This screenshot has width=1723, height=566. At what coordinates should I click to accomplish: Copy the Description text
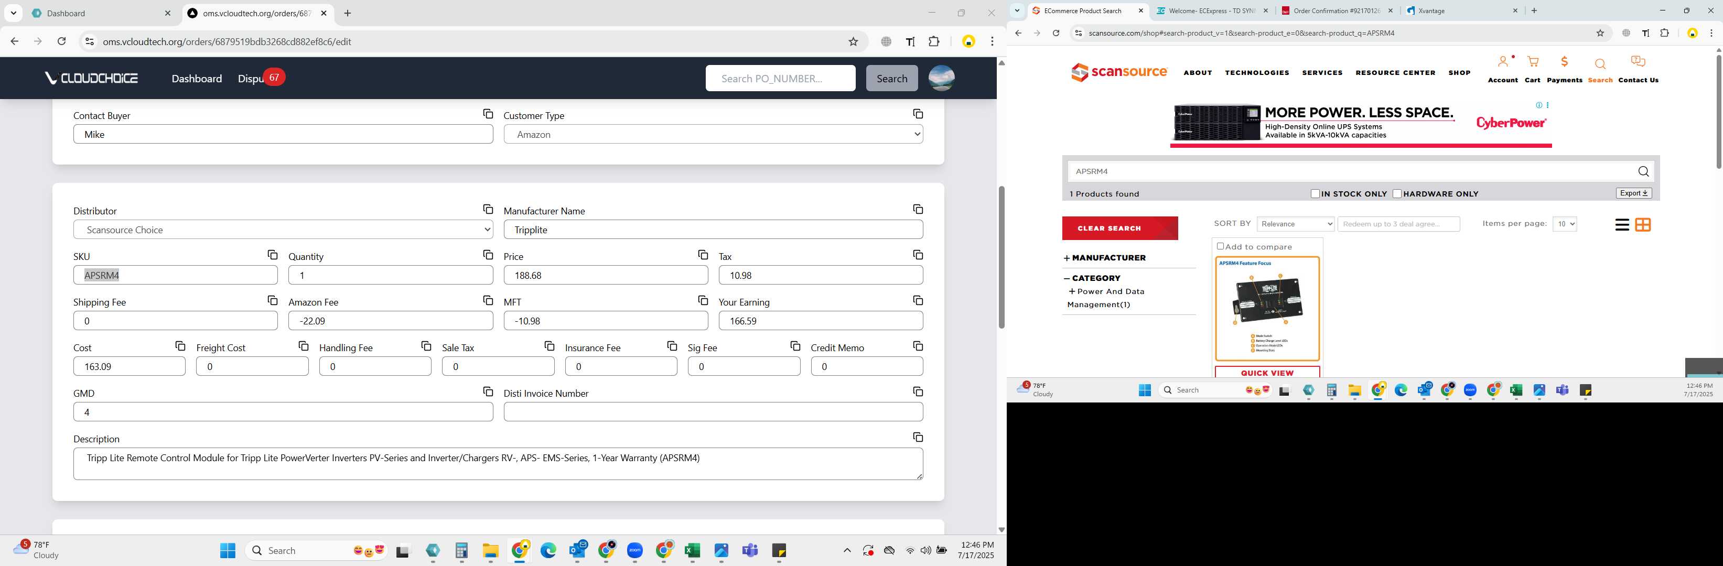click(x=918, y=437)
